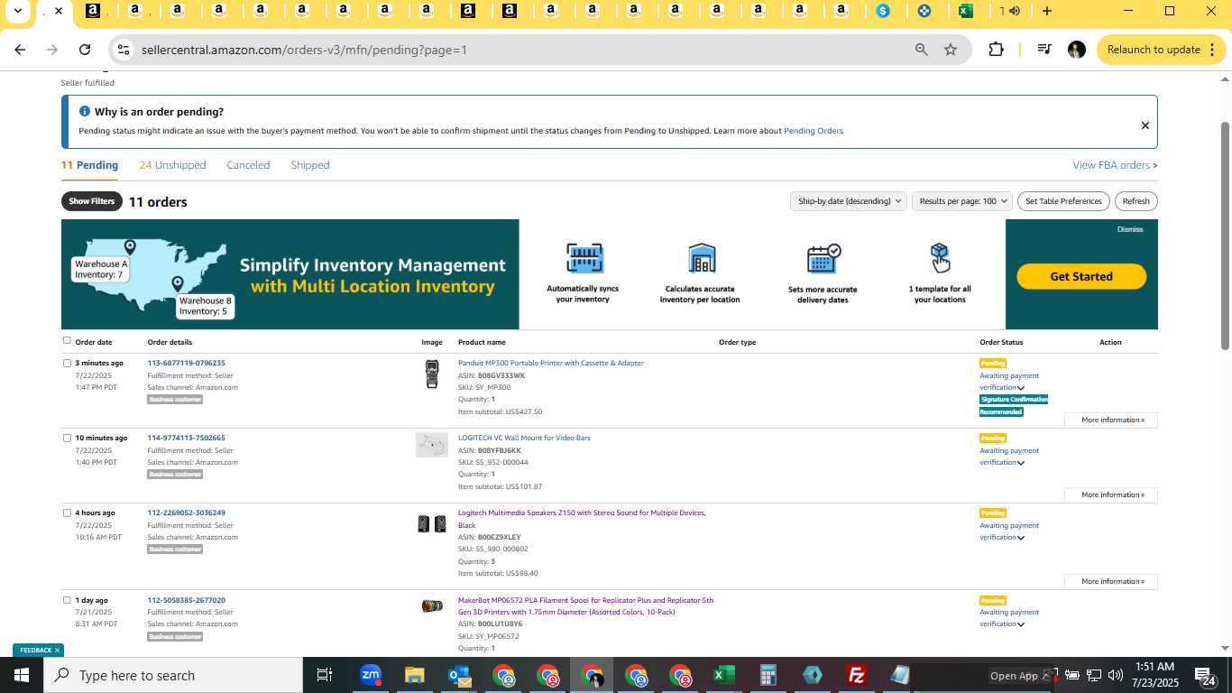This screenshot has height=693, width=1232.
Task: Open site information icon in address bar
Action: click(124, 50)
